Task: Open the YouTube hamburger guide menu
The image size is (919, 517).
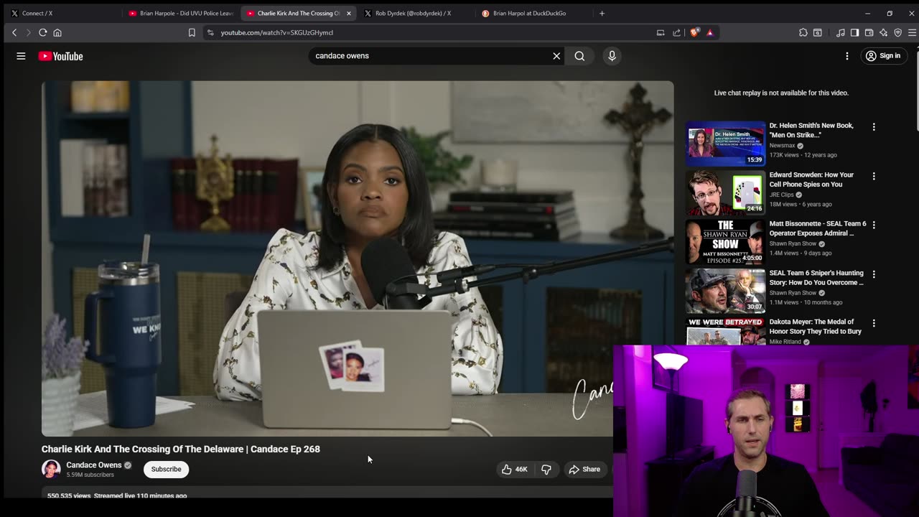Action: tap(21, 56)
